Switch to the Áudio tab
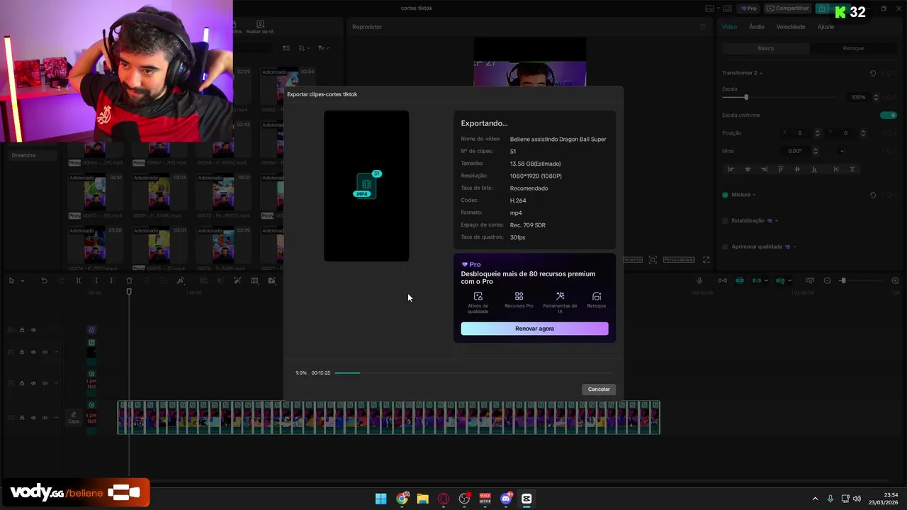This screenshot has height=510, width=907. click(x=757, y=27)
